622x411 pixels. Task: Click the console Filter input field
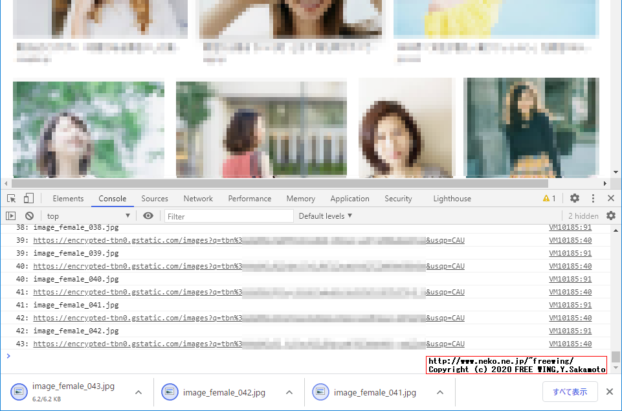(228, 216)
